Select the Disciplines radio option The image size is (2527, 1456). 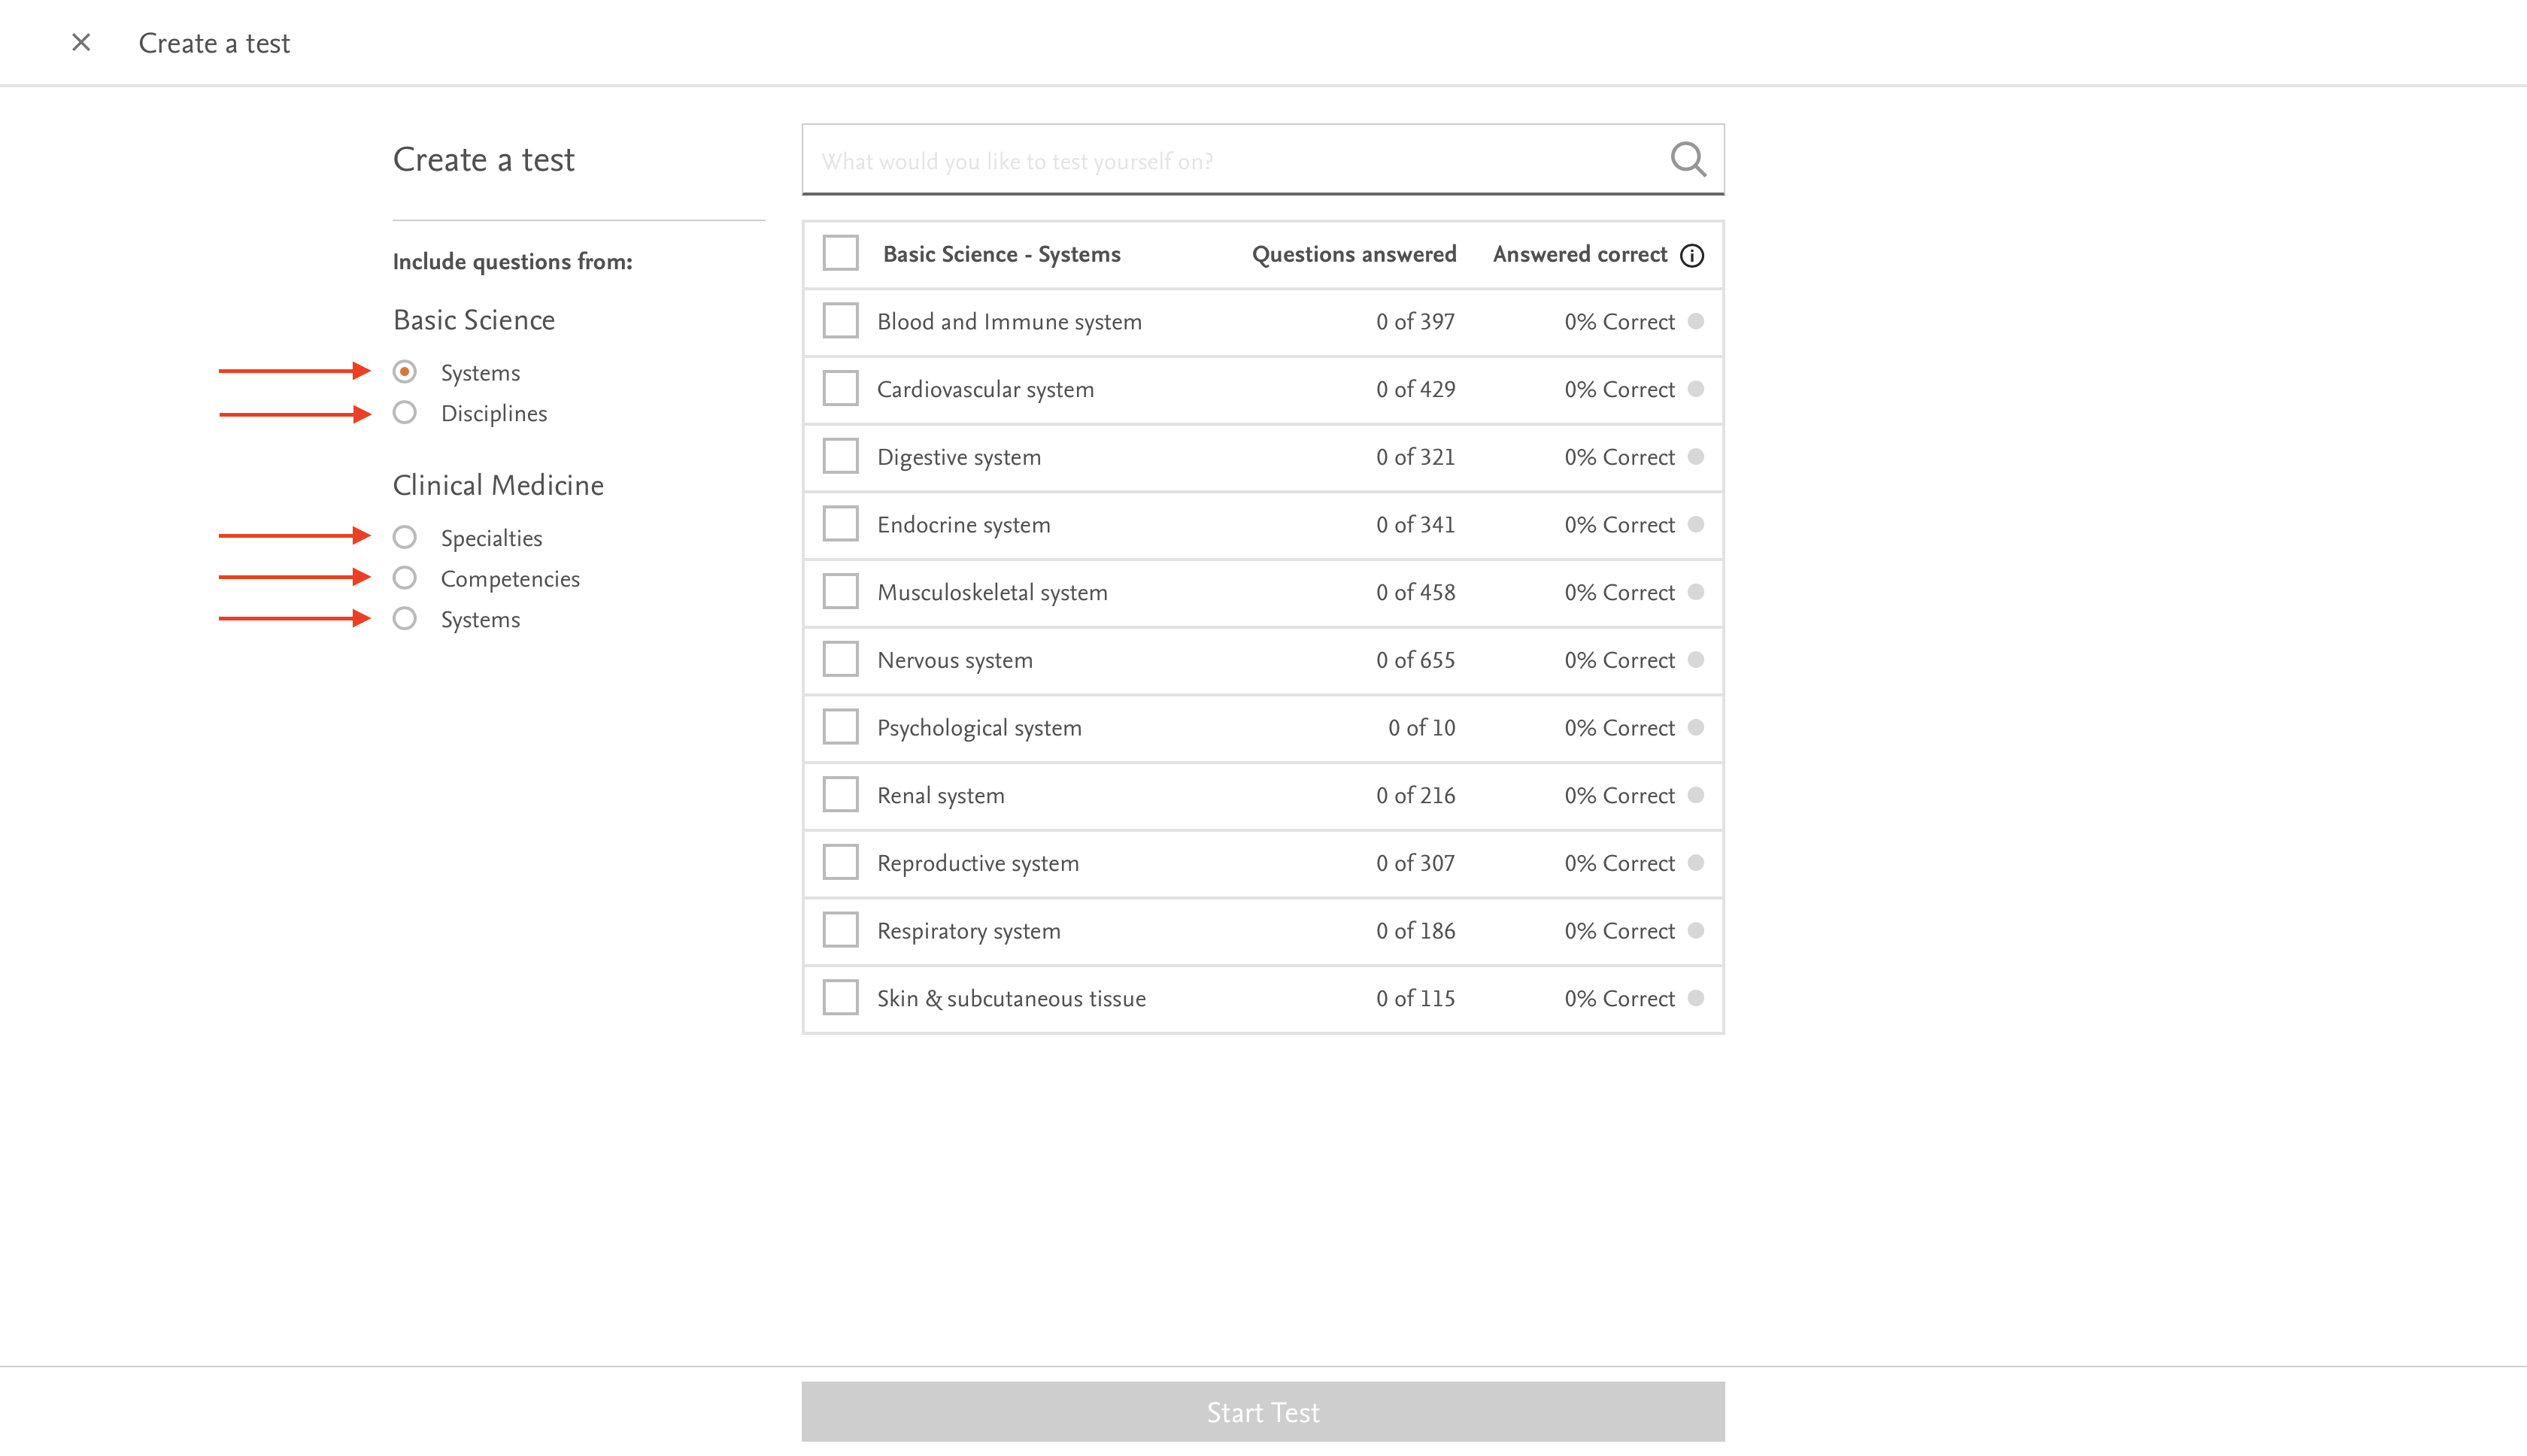pos(405,413)
